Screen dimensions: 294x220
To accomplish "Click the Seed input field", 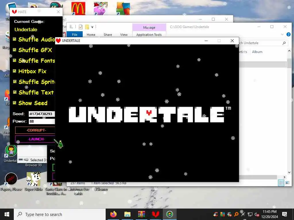I will (x=42, y=114).
